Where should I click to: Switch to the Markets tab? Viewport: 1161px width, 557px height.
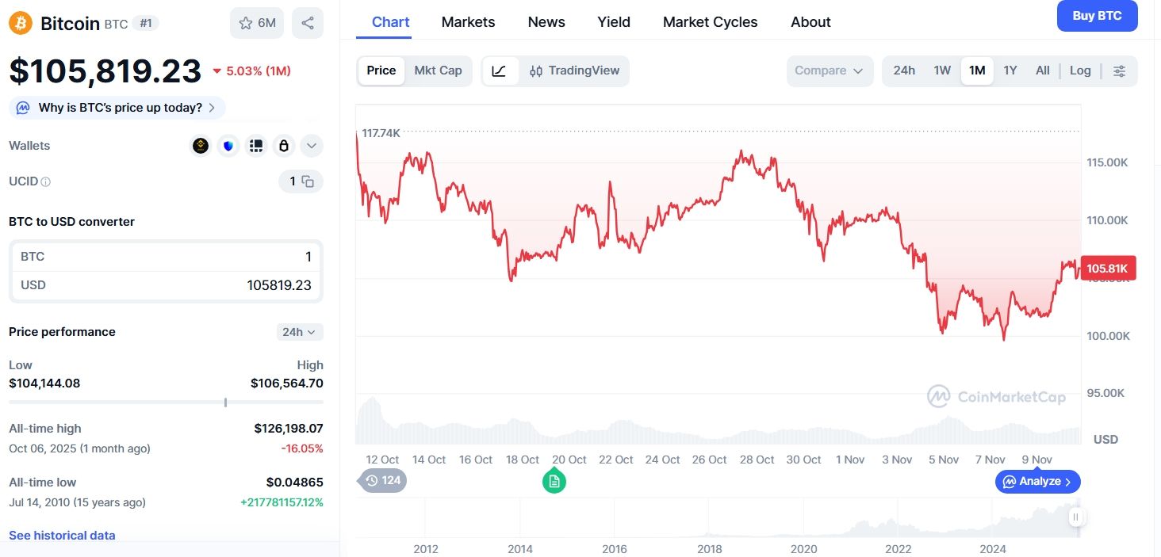click(x=468, y=21)
